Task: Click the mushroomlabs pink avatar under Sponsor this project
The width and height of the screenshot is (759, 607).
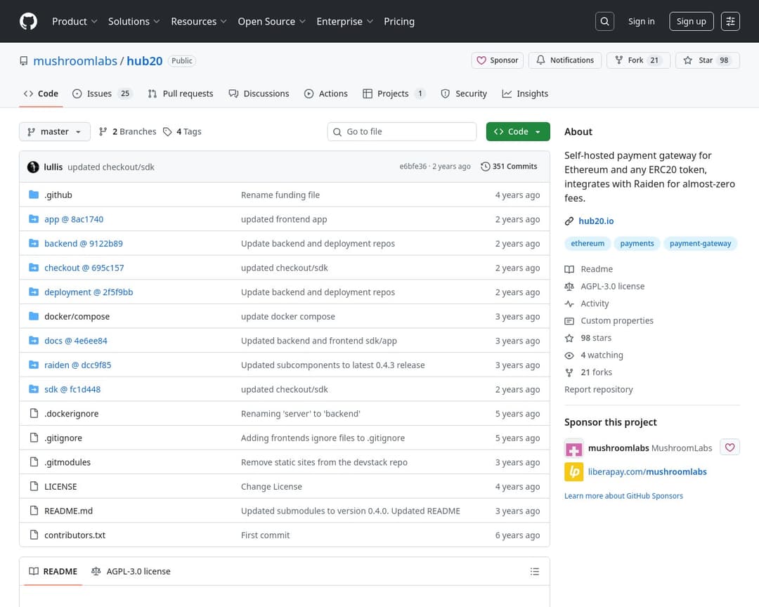Action: tap(573, 448)
